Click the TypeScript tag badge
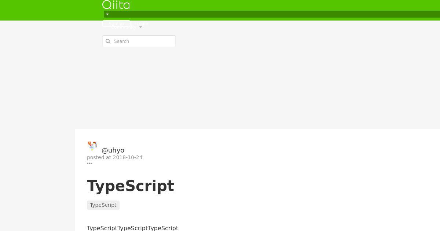The width and height of the screenshot is (440, 231). coord(103,205)
